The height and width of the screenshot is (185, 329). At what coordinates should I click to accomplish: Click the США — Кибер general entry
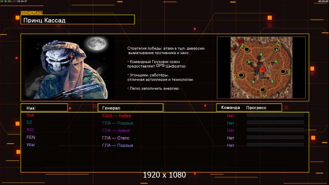117,116
